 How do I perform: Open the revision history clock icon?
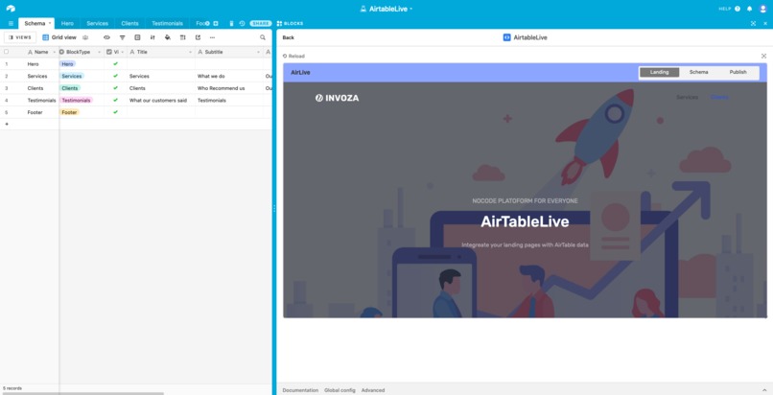(242, 24)
